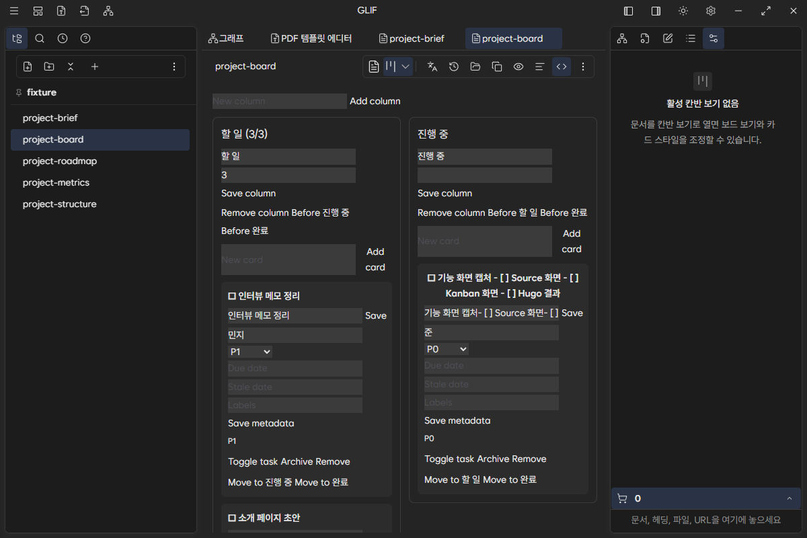Open the help question mark icon
The width and height of the screenshot is (807, 538).
[85, 38]
